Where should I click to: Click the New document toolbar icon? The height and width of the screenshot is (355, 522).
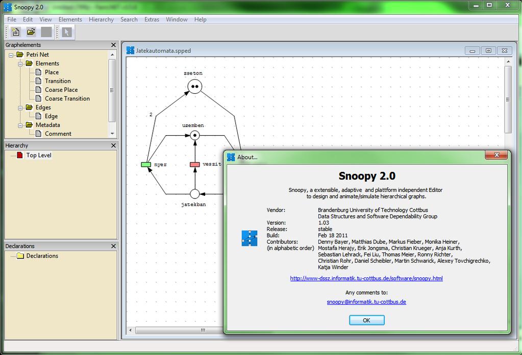point(16,32)
